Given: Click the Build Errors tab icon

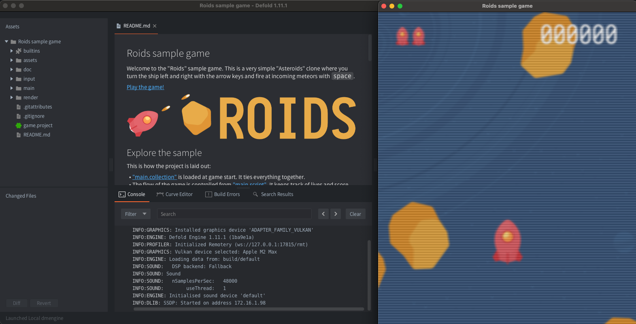Looking at the screenshot, I should 208,194.
